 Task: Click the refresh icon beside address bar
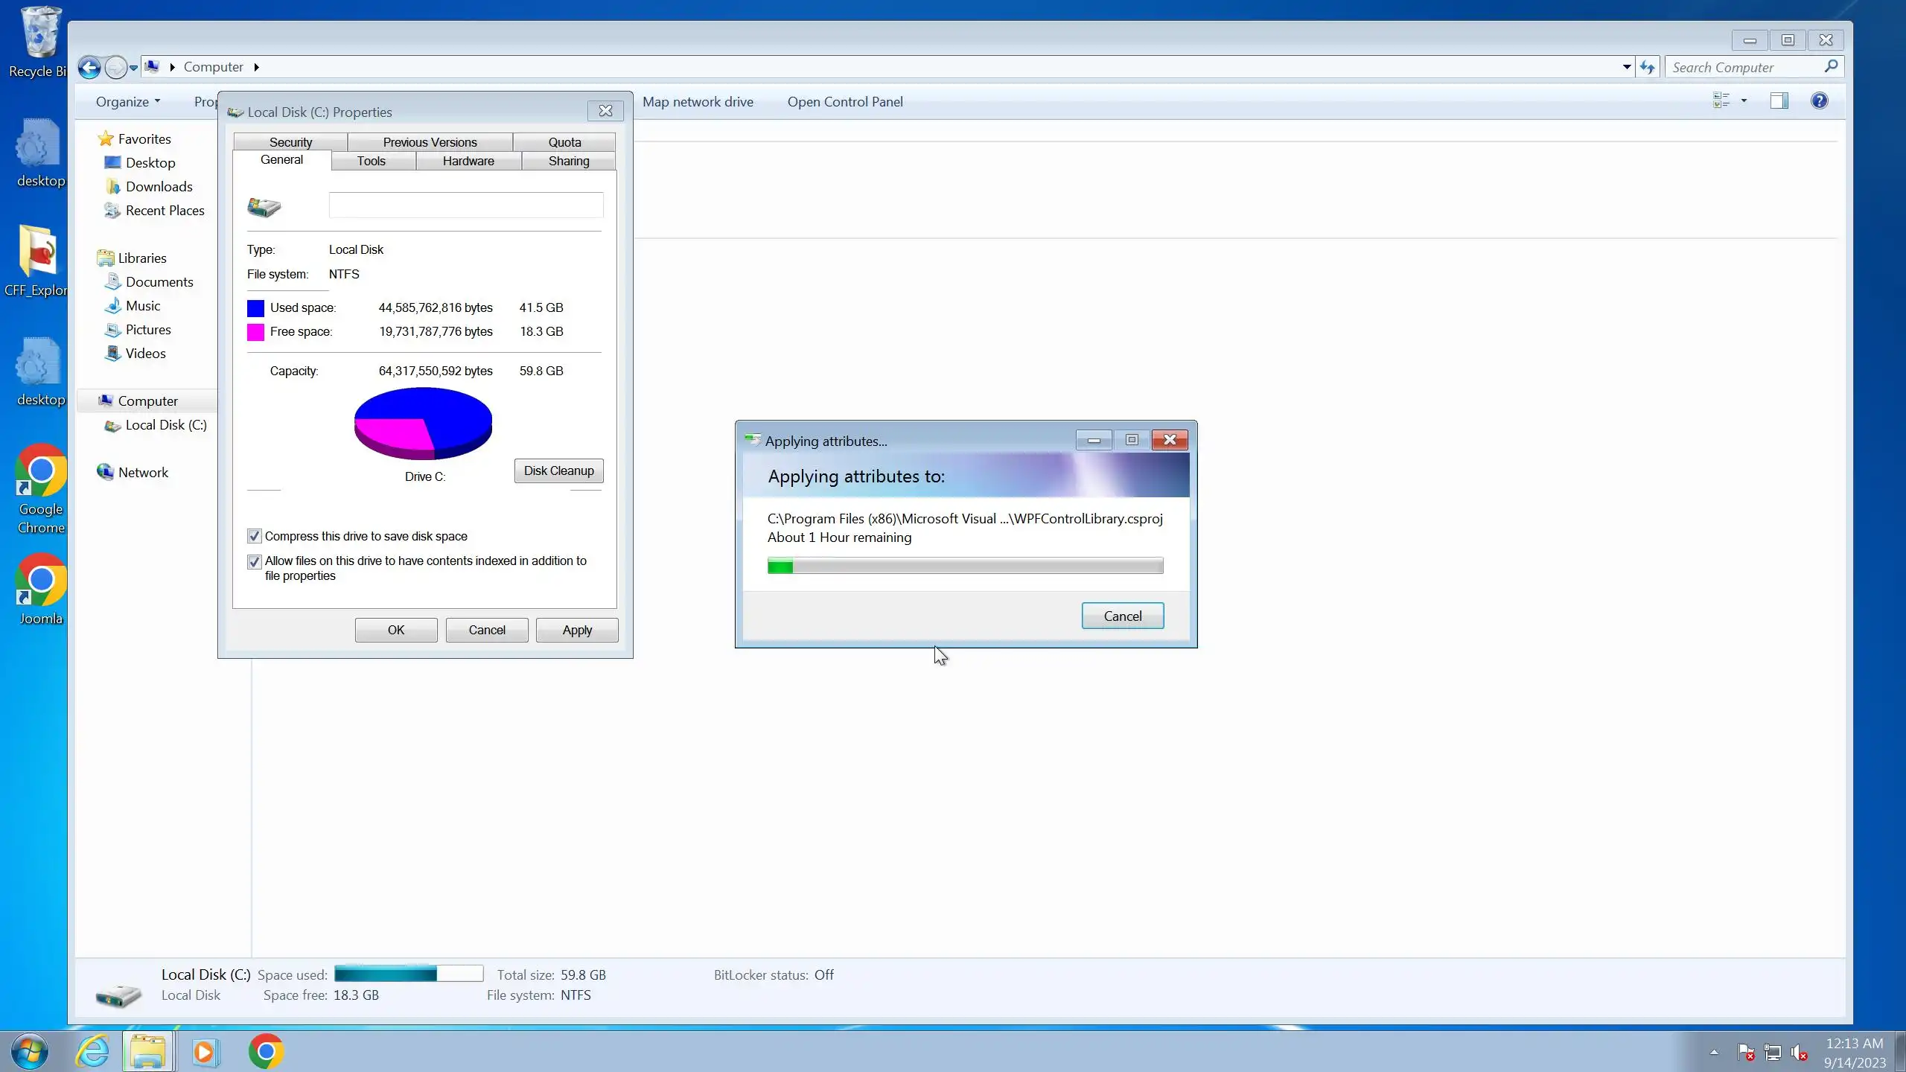click(x=1648, y=68)
